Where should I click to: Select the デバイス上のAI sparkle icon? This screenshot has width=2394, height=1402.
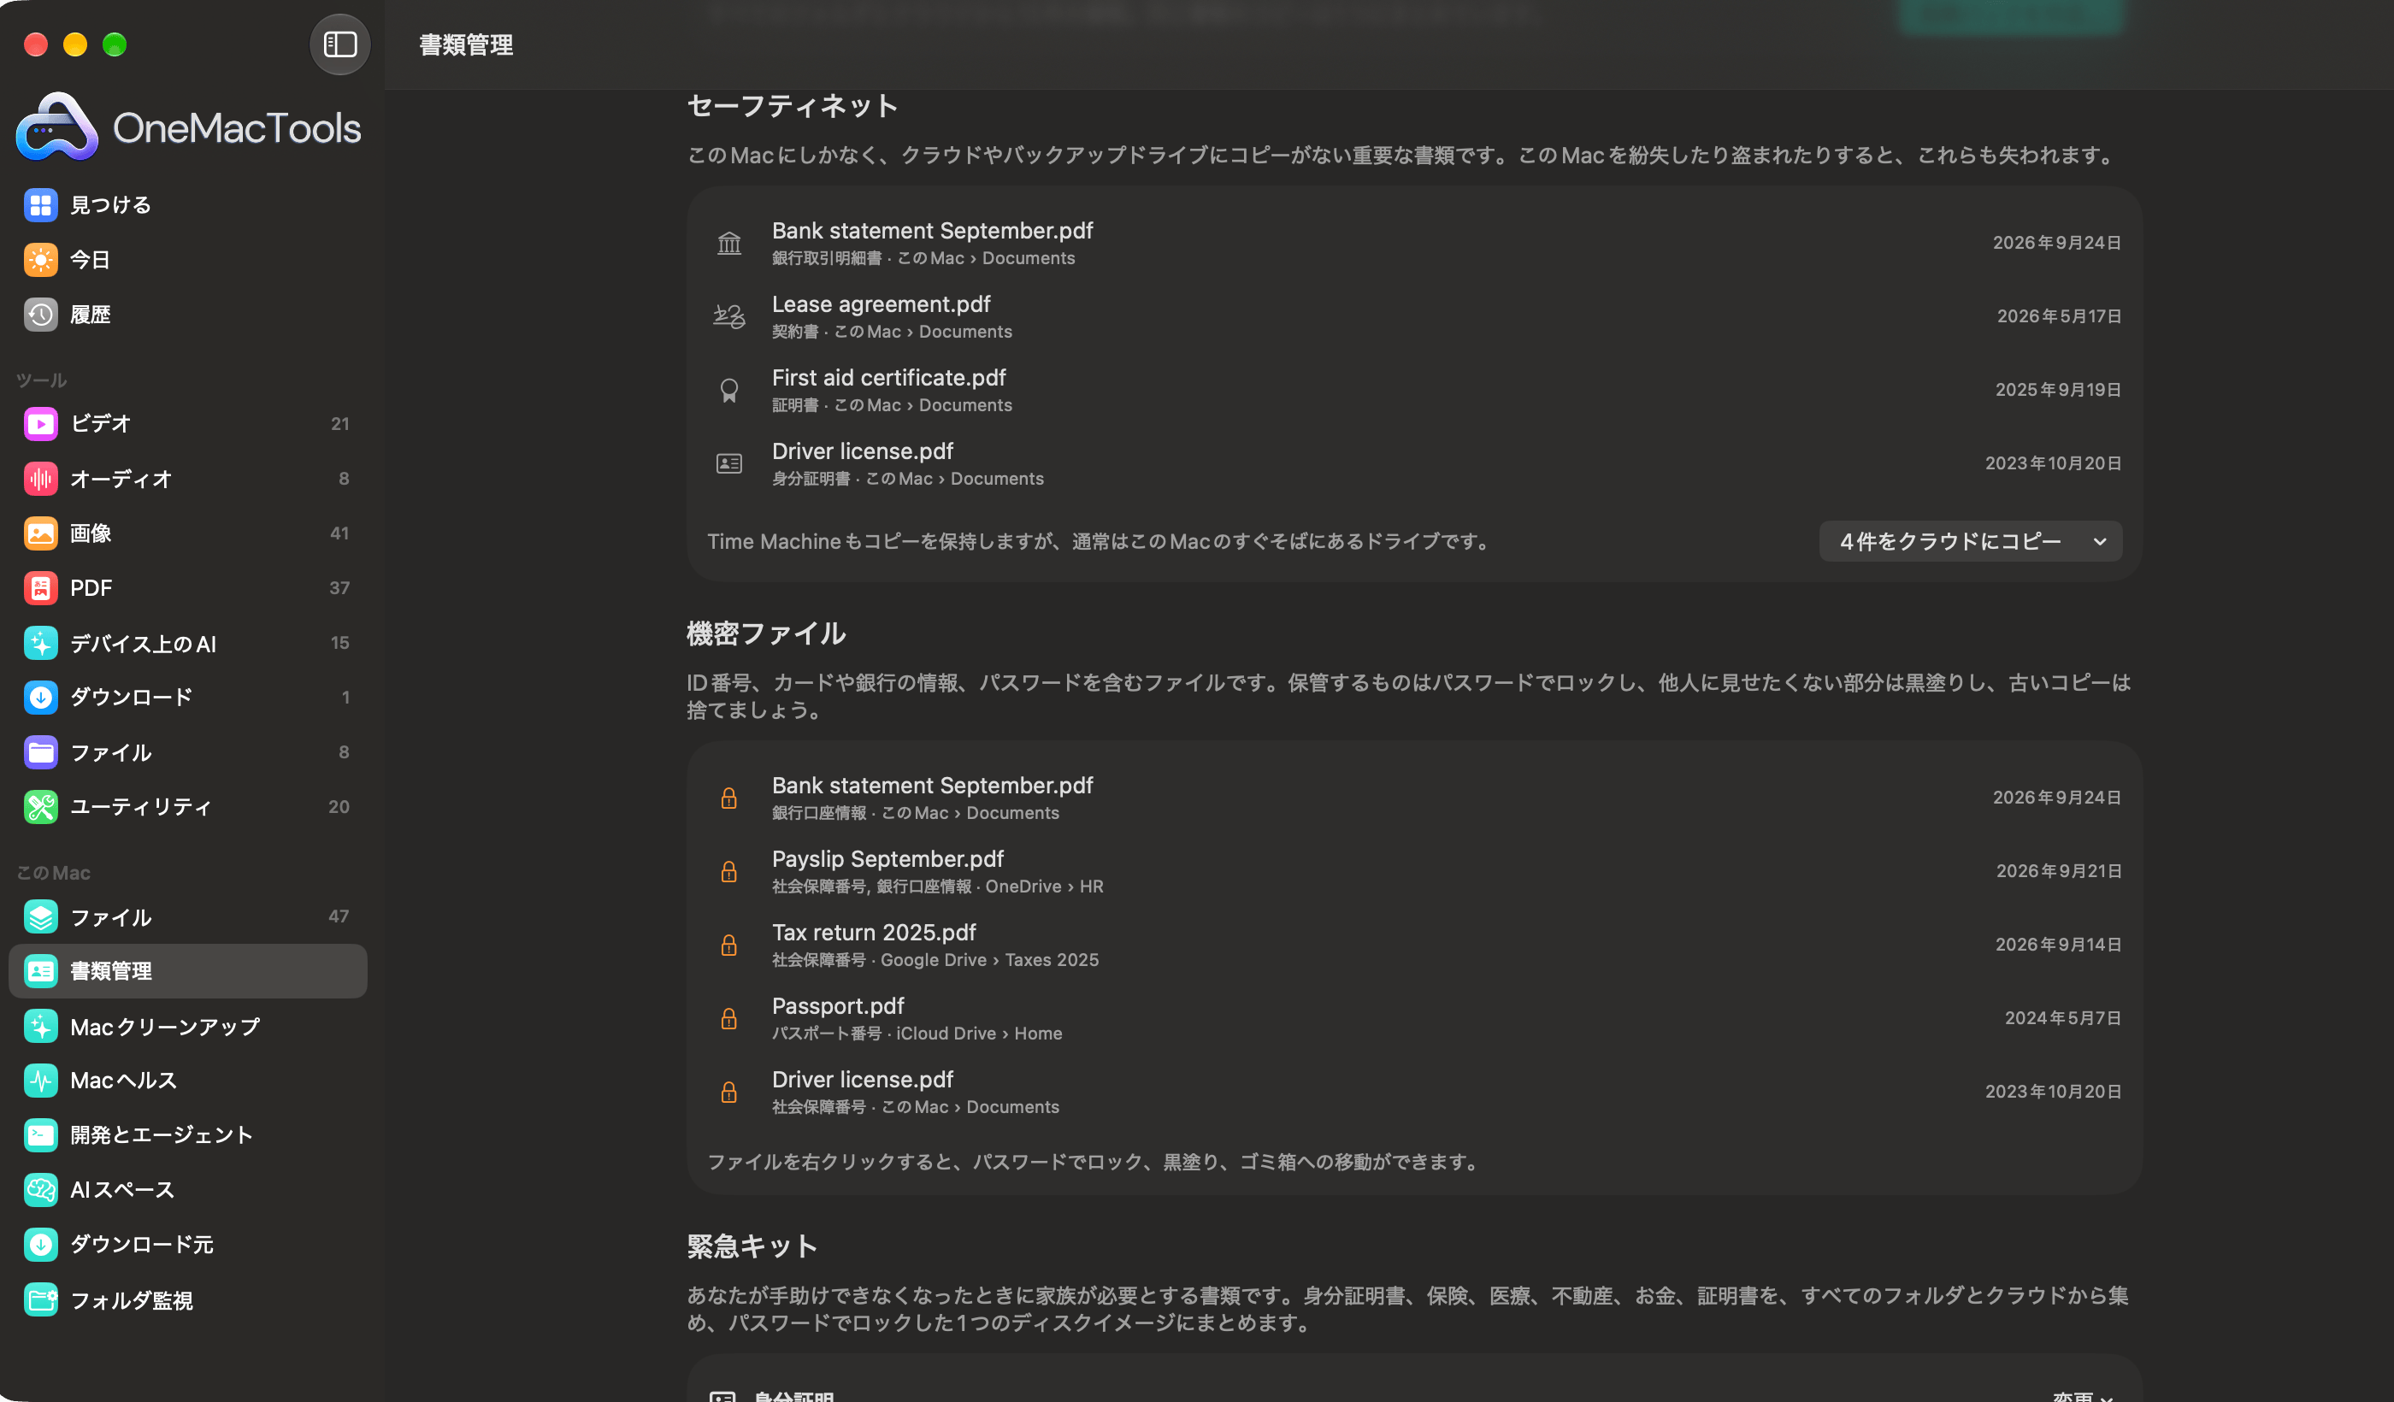coord(41,643)
